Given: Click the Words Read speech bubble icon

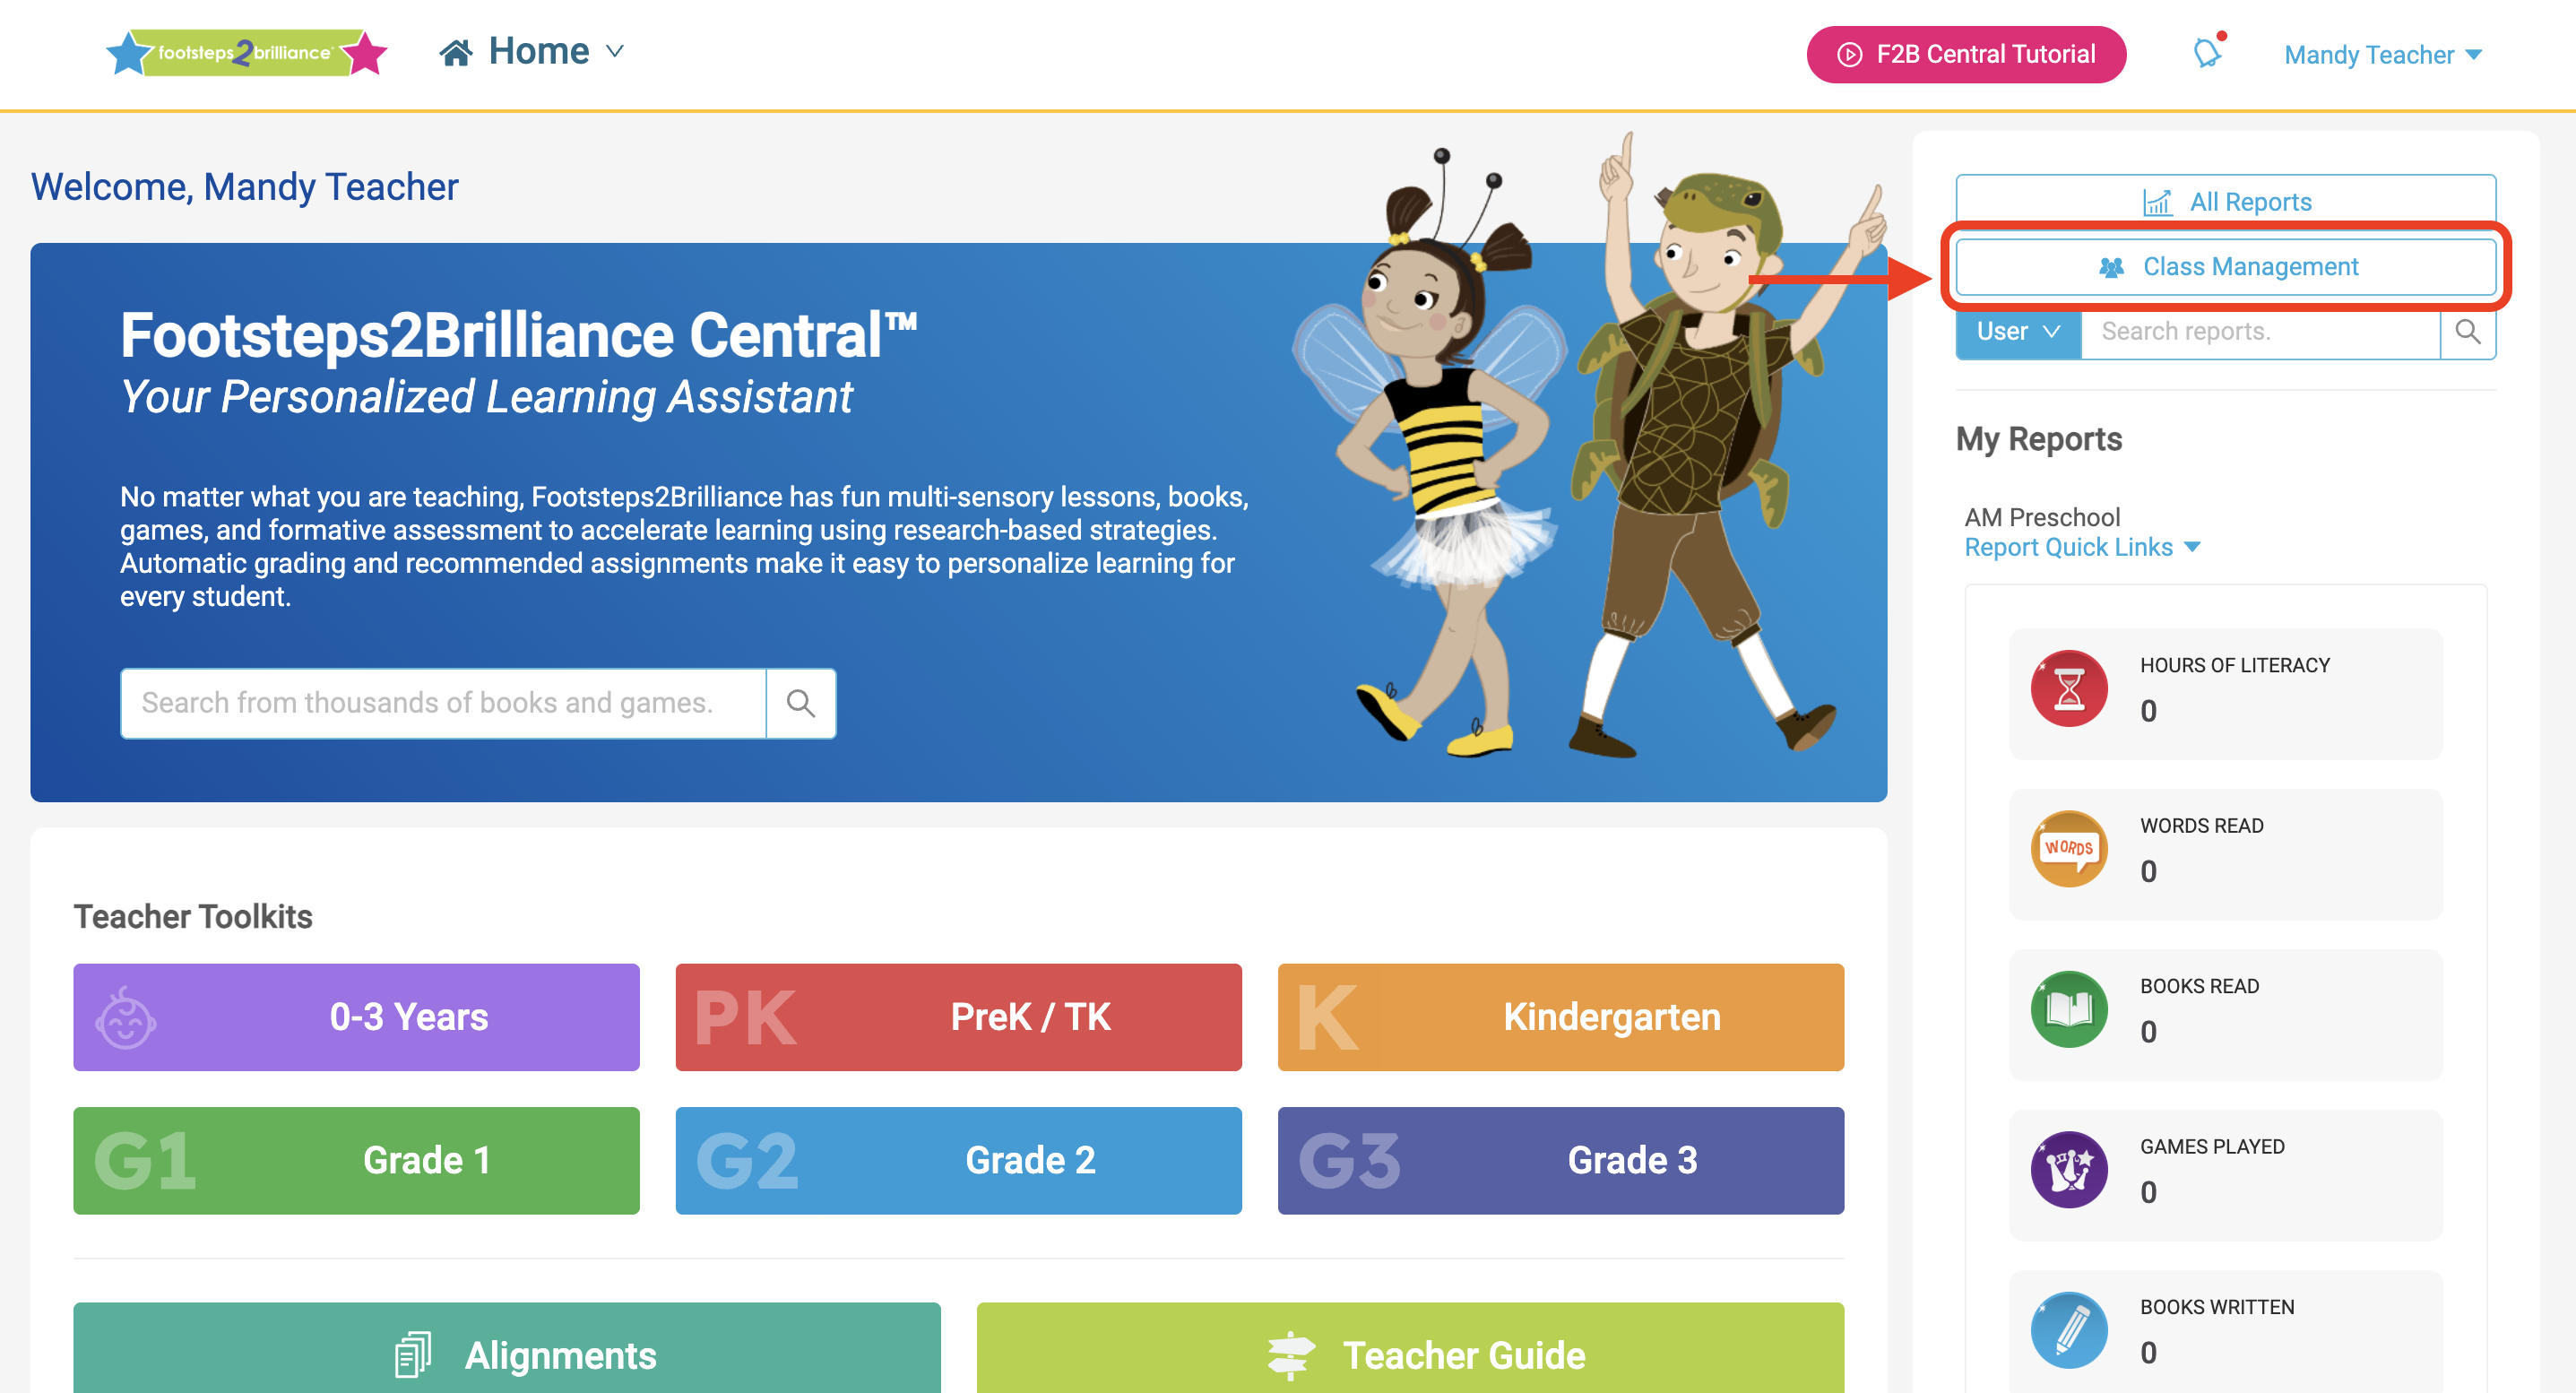Looking at the screenshot, I should tap(2068, 850).
